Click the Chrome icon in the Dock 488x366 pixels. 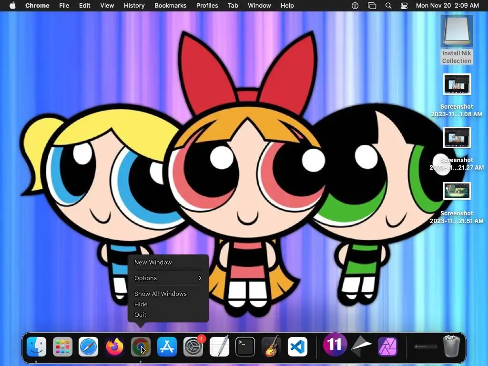click(x=141, y=347)
